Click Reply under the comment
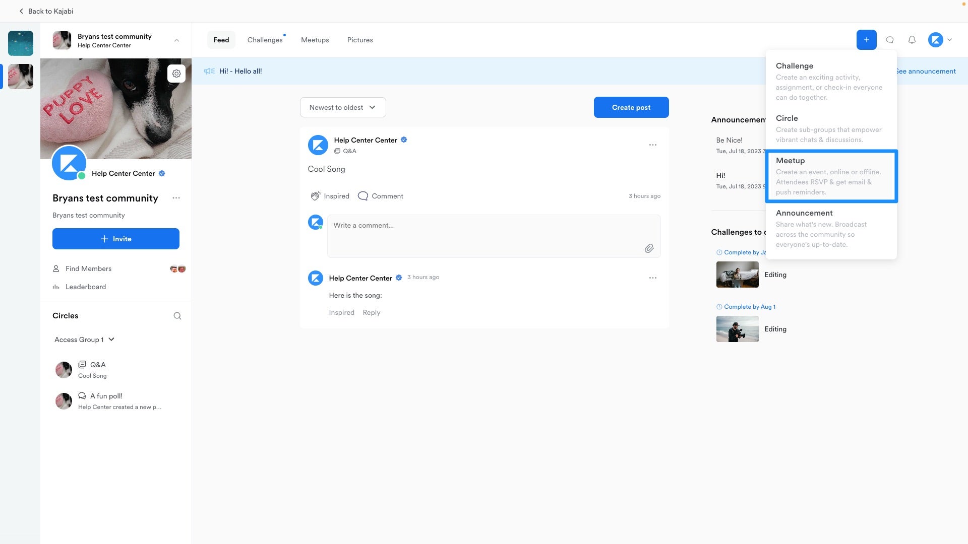The height and width of the screenshot is (544, 968). (x=372, y=312)
